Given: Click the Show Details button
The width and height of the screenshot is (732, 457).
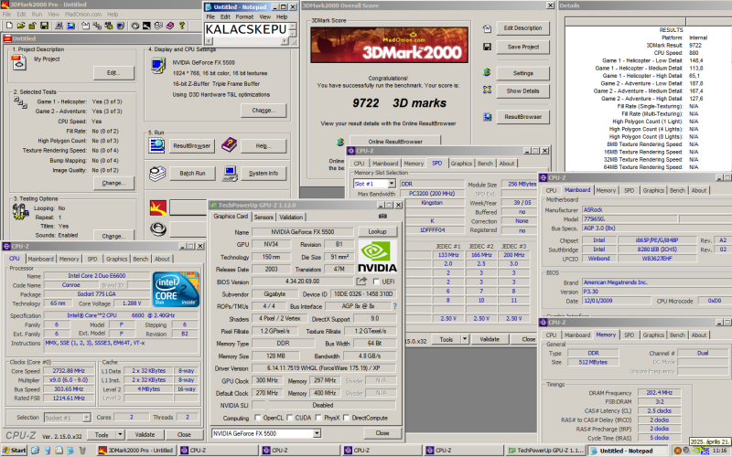Looking at the screenshot, I should coord(522,90).
